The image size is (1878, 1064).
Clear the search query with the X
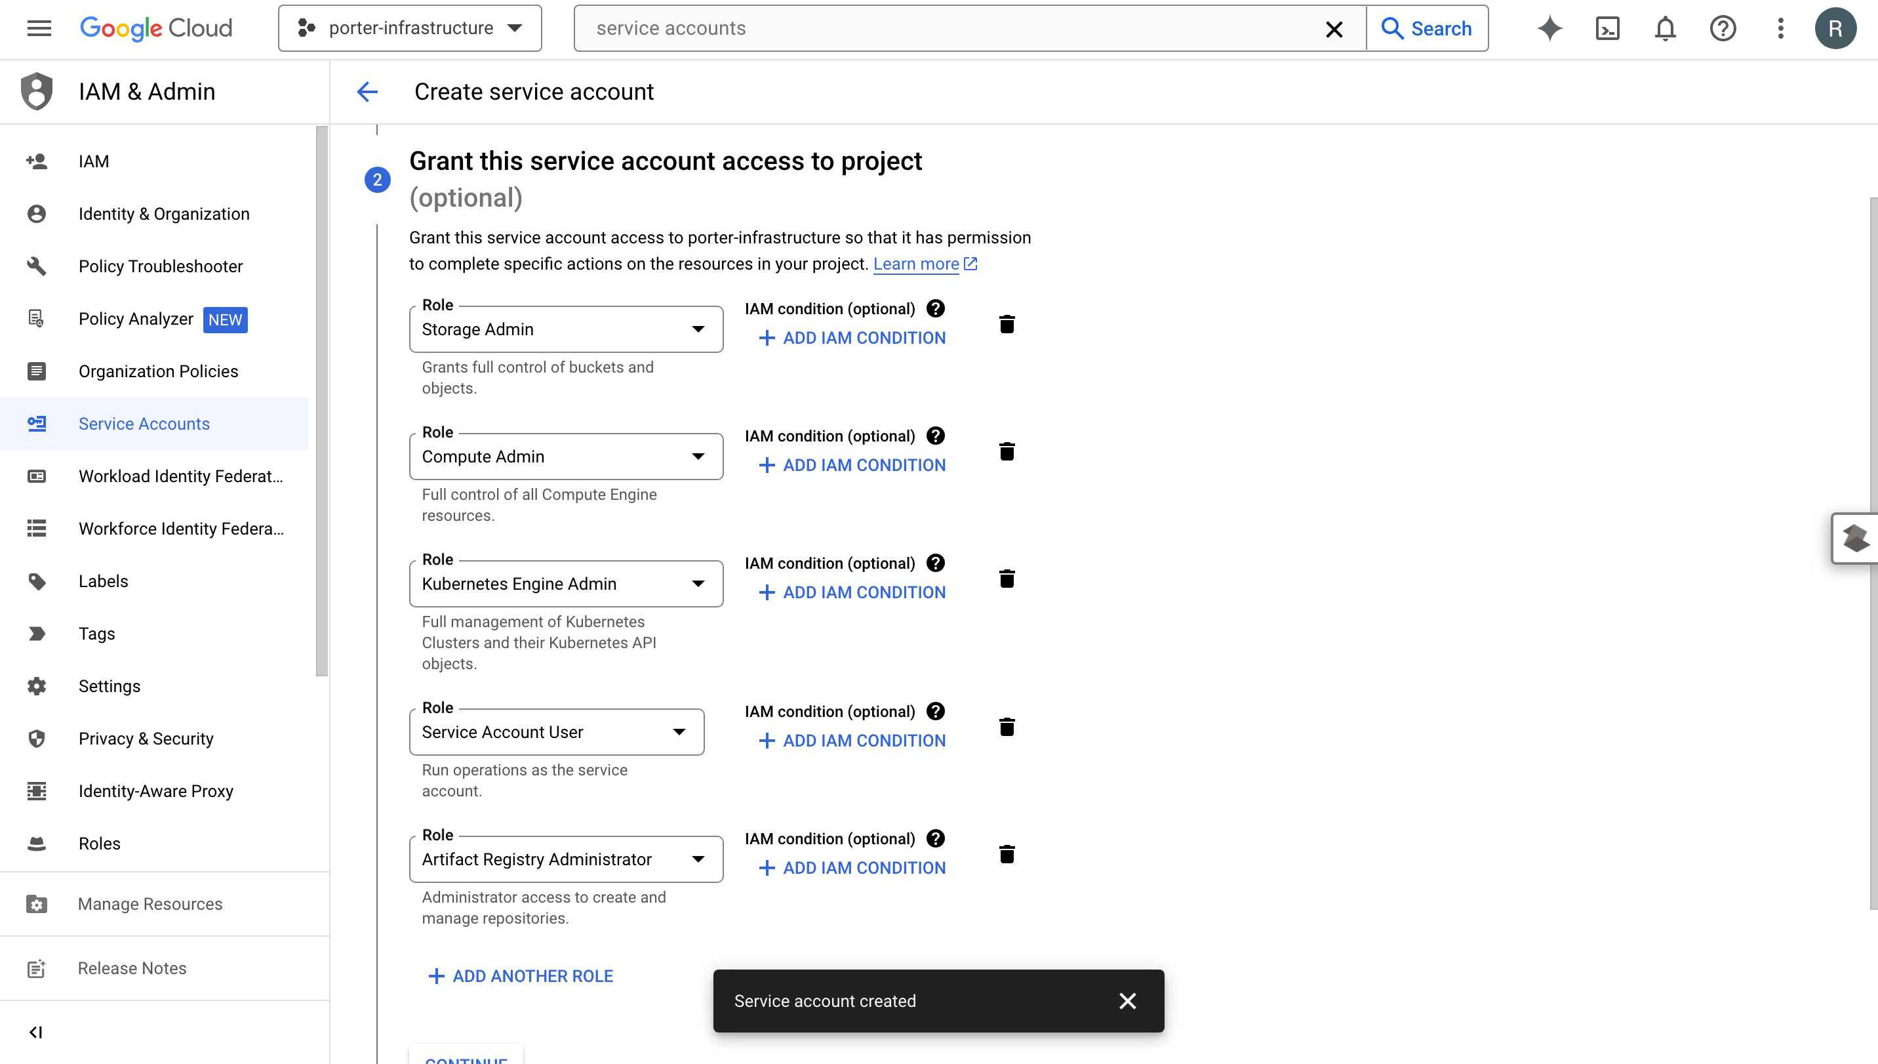click(x=1334, y=28)
